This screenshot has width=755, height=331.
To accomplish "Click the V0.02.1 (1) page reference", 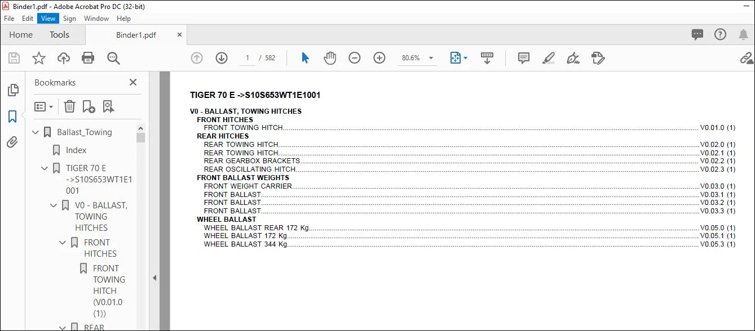I will click(x=718, y=153).
